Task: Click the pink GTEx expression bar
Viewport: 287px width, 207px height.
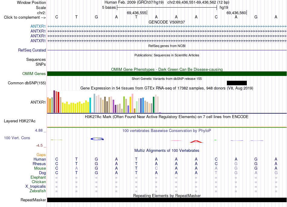Action: pyautogui.click(x=132, y=103)
